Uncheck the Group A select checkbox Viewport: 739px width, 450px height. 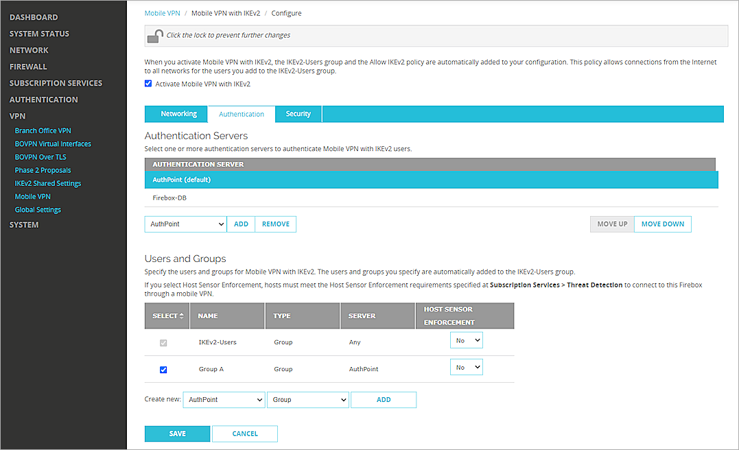coord(163,369)
